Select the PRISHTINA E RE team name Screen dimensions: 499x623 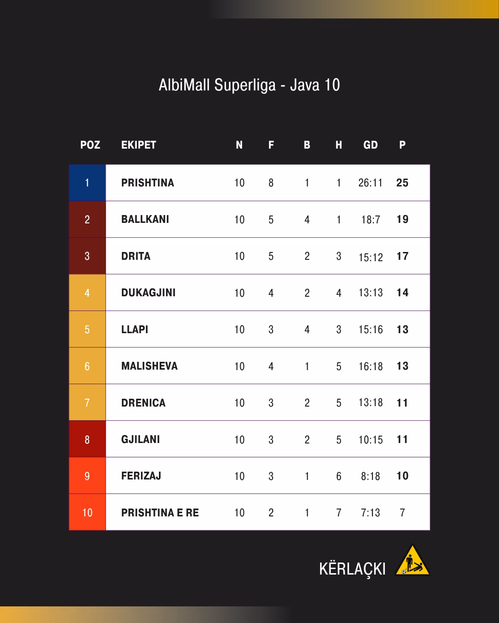(x=160, y=513)
